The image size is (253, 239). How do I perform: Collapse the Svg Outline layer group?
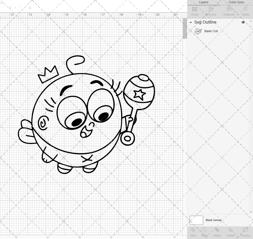191,23
